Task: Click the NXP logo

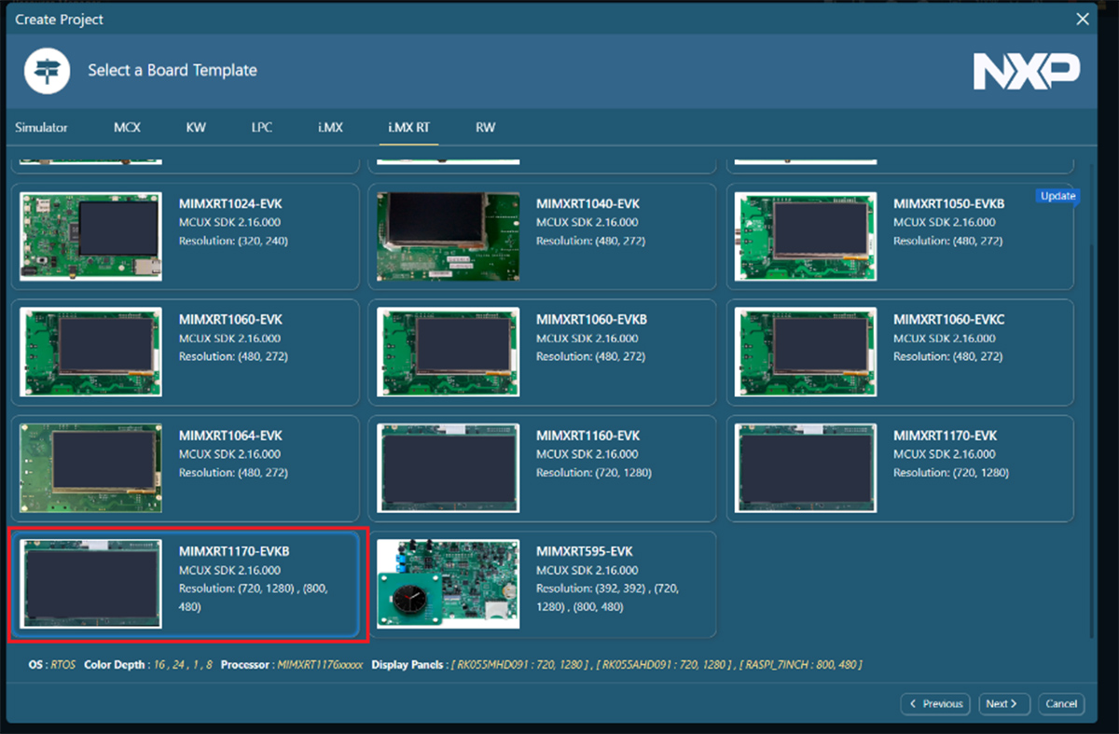Action: (x=1027, y=71)
